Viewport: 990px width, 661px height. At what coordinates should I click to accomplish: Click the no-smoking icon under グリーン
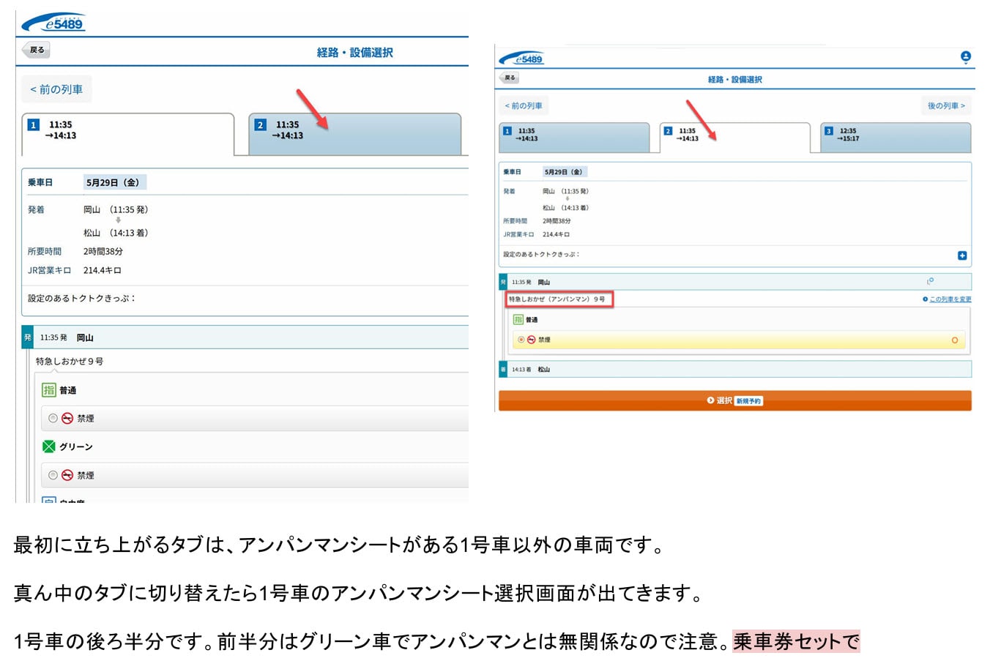pos(67,475)
